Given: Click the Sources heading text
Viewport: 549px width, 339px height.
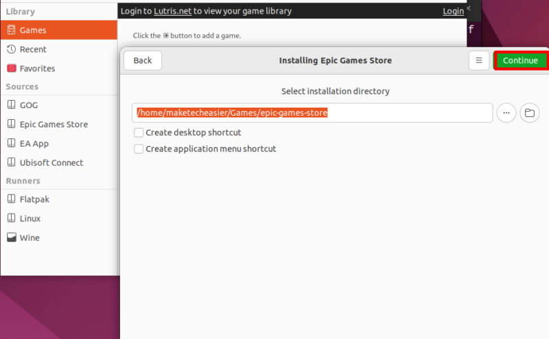Looking at the screenshot, I should 22,87.
